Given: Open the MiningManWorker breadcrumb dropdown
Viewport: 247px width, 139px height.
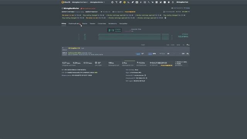Looking at the screenshot, I should coord(97,2).
